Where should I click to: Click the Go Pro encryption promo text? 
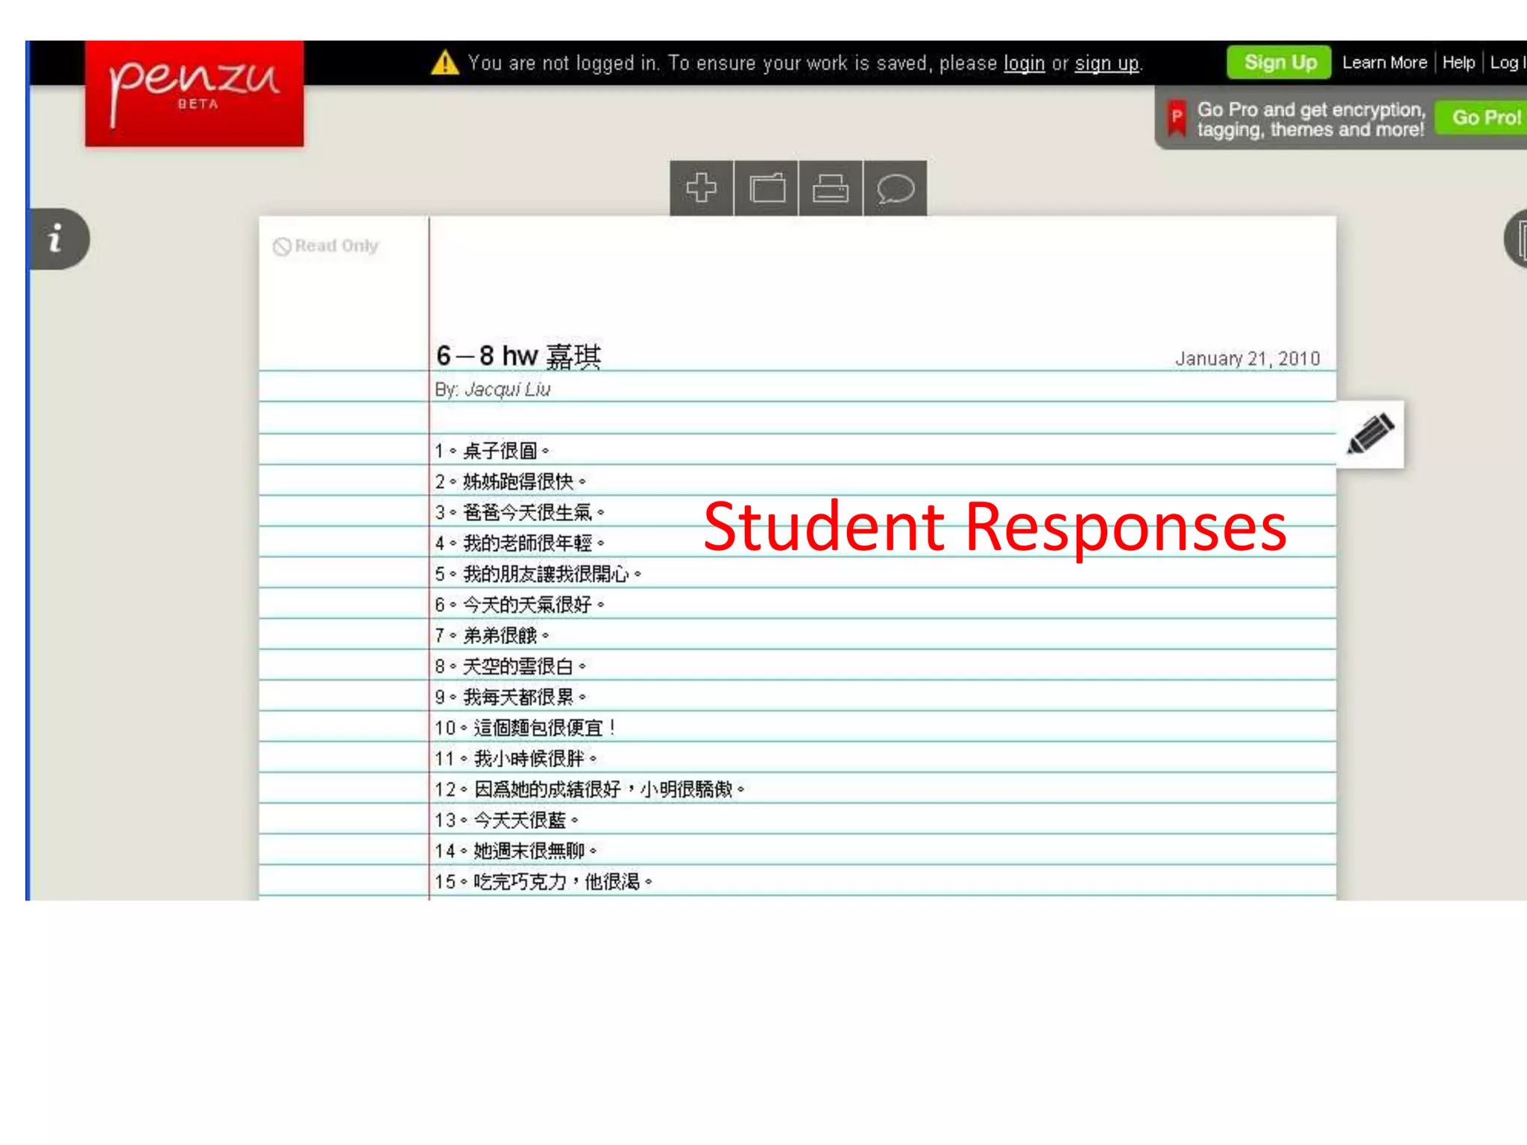point(1310,119)
